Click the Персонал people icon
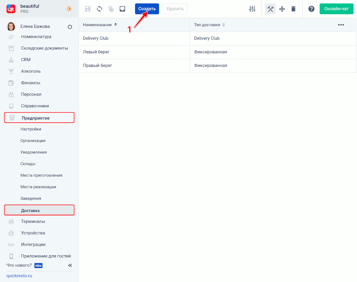This screenshot has width=357, height=282. [x=11, y=95]
